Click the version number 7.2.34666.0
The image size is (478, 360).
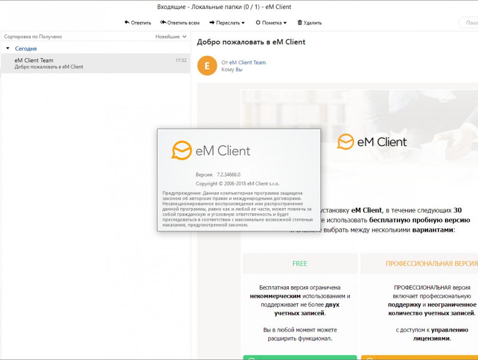pos(229,175)
